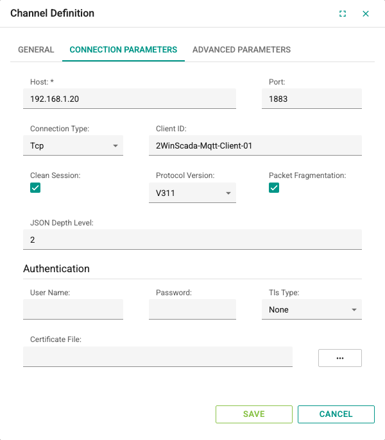Click the Certificate File input field

click(x=158, y=357)
